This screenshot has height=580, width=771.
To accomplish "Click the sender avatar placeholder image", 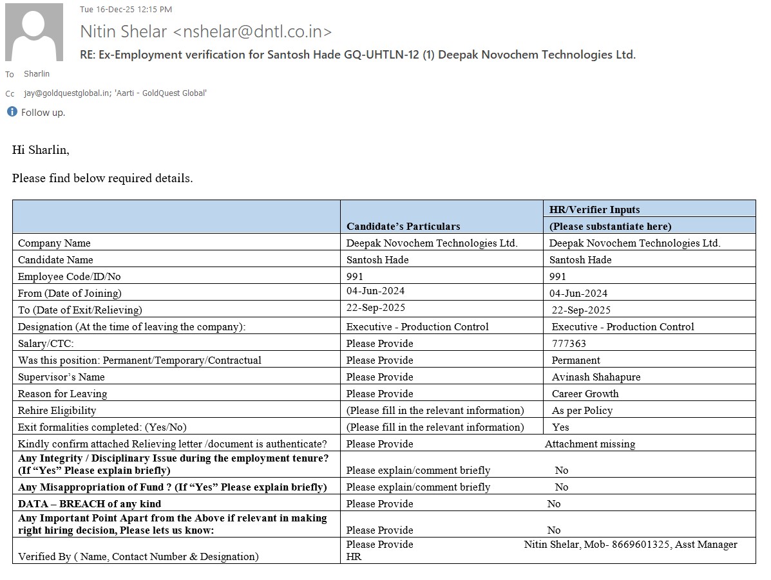I will pyautogui.click(x=34, y=32).
